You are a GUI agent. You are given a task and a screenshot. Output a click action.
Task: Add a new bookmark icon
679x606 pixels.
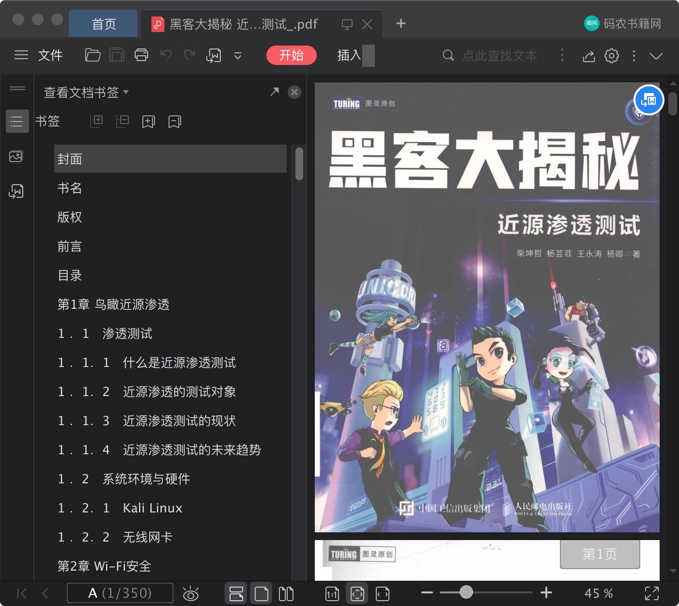[x=149, y=122]
